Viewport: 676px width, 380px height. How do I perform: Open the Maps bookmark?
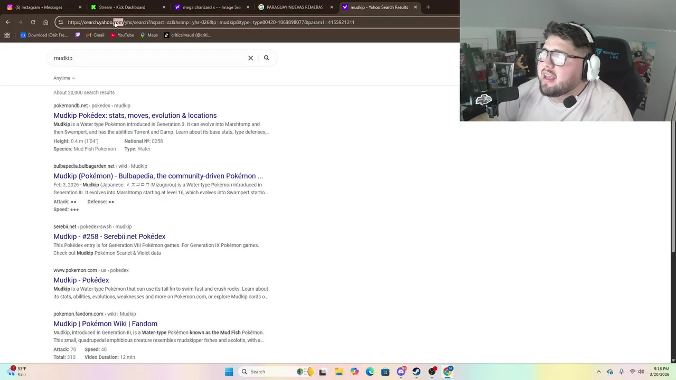point(148,35)
